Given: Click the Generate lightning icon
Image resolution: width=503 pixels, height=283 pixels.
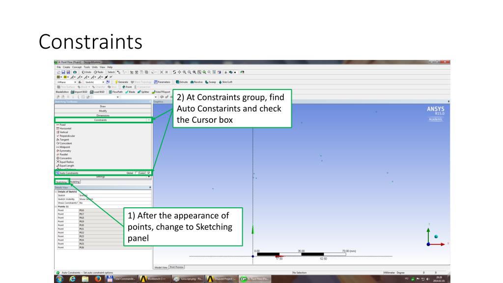Looking at the screenshot, I should [121, 82].
